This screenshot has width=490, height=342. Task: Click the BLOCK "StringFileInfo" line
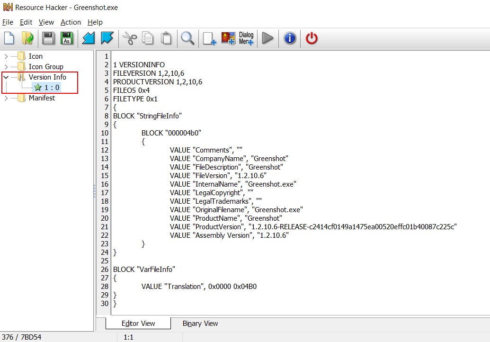click(148, 116)
